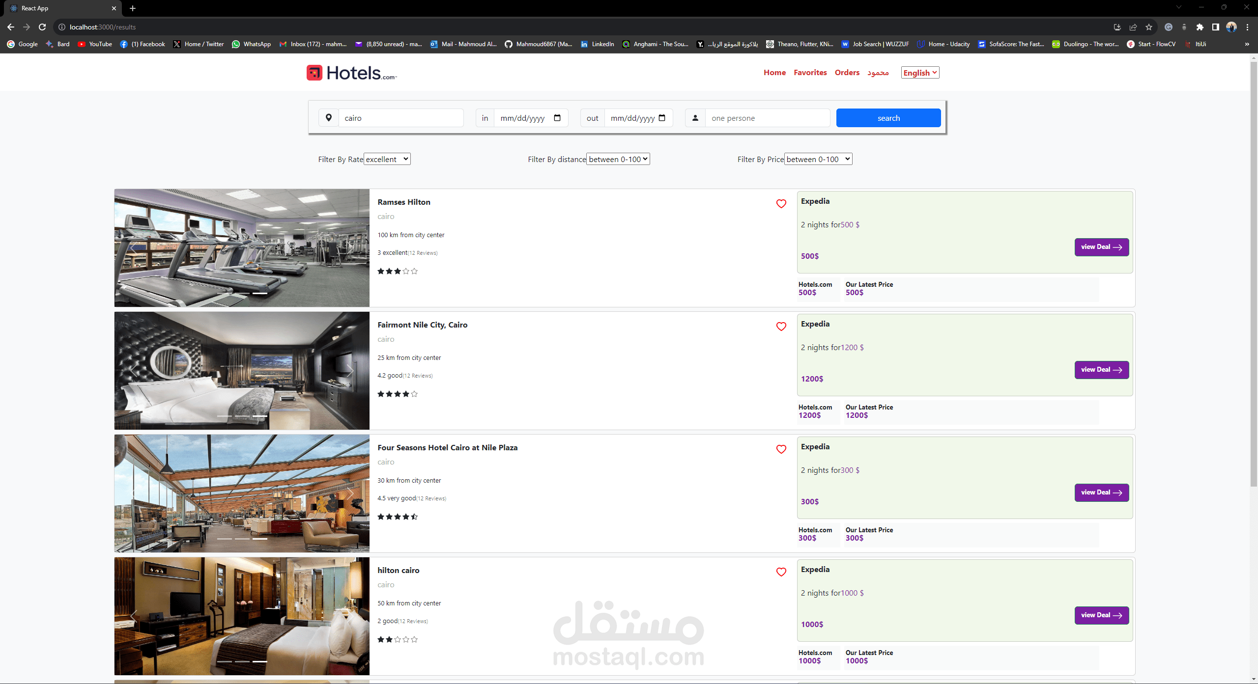
Task: Add Four Seasons Hotel to favorites heart
Action: (781, 449)
